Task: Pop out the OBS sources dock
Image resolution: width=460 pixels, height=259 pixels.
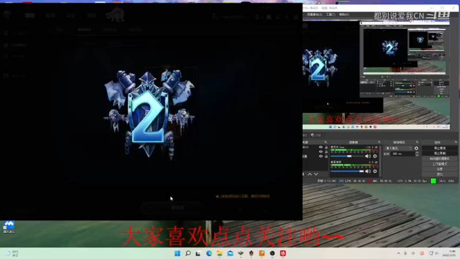Action: tap(325, 142)
